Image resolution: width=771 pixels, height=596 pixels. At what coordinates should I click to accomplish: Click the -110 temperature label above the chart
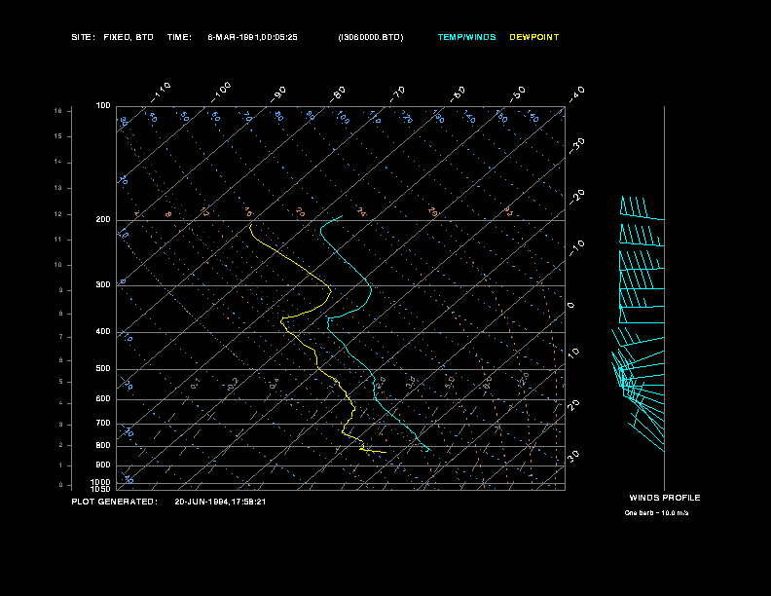point(161,93)
